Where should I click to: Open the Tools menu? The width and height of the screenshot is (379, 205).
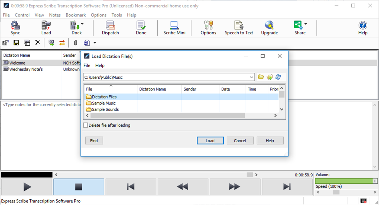pos(116,15)
